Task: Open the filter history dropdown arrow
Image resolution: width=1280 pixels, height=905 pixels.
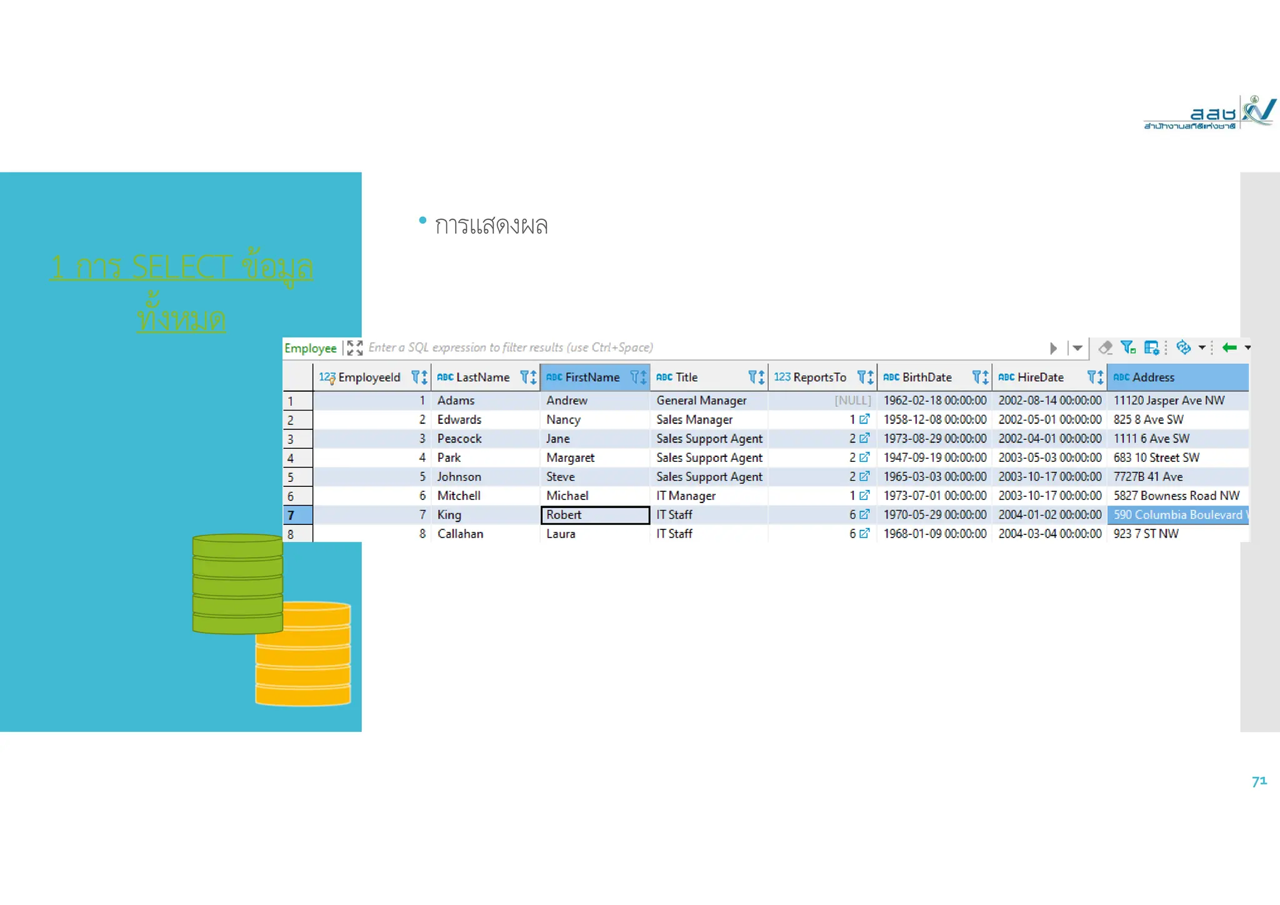Action: point(1077,348)
